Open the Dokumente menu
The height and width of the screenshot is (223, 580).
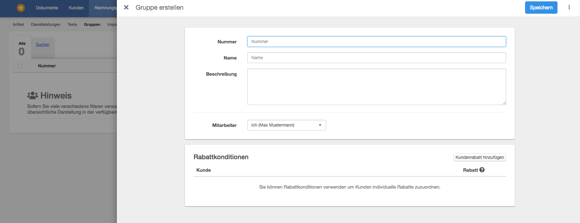47,8
